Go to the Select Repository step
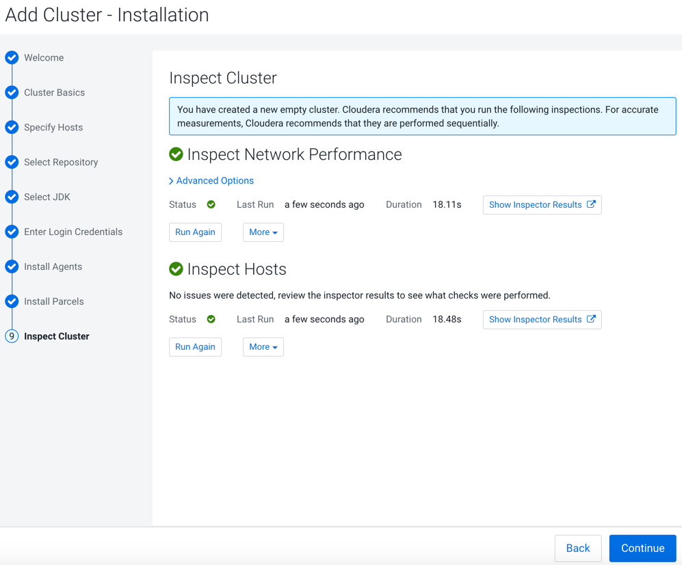This screenshot has height=565, width=682. [x=61, y=163]
